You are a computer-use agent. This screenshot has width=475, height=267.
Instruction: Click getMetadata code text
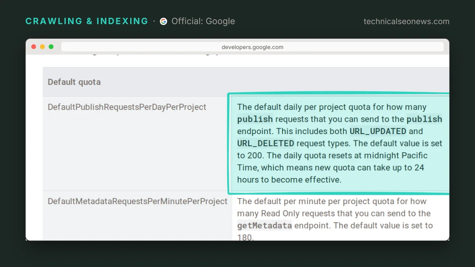[264, 225]
